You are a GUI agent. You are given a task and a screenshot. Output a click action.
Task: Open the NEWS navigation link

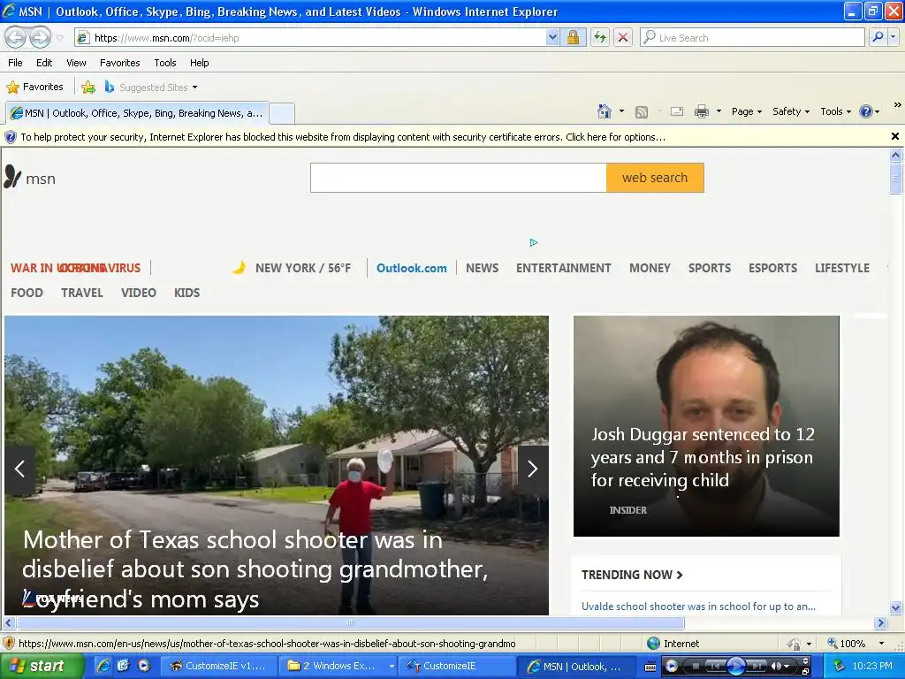483,269
